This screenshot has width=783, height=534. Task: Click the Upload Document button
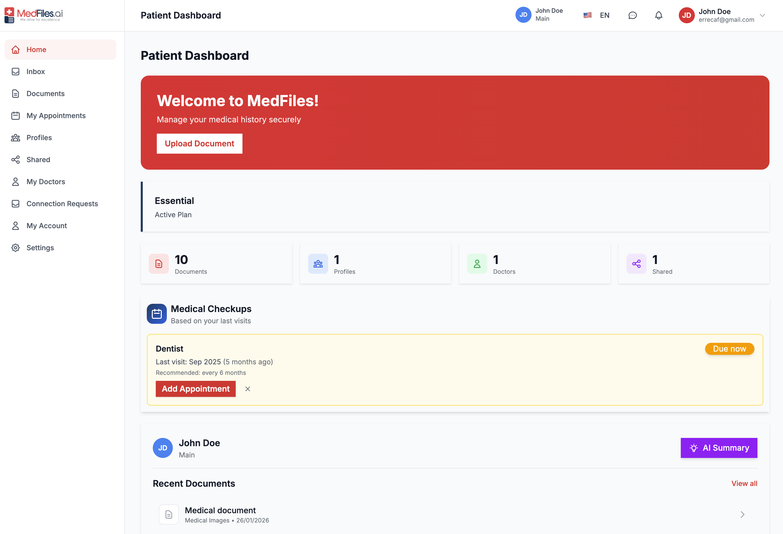(199, 144)
